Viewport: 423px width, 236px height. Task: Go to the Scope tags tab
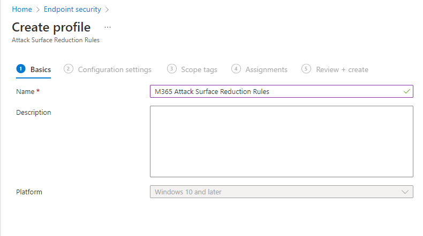click(x=199, y=69)
